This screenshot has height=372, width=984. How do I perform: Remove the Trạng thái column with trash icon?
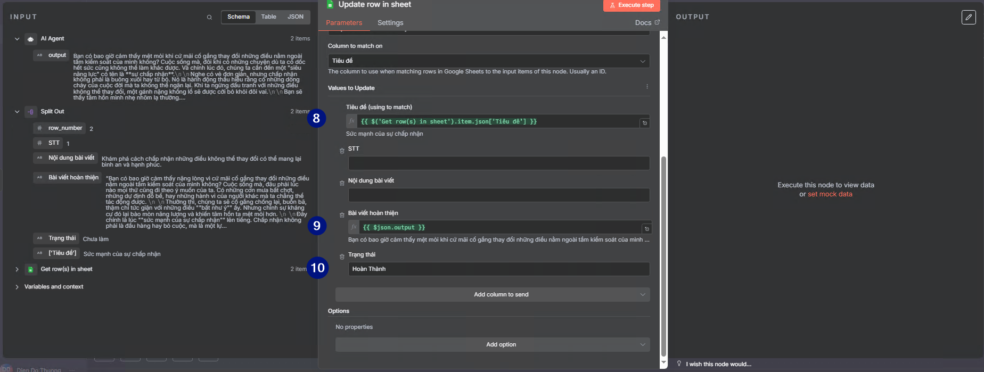(x=342, y=257)
